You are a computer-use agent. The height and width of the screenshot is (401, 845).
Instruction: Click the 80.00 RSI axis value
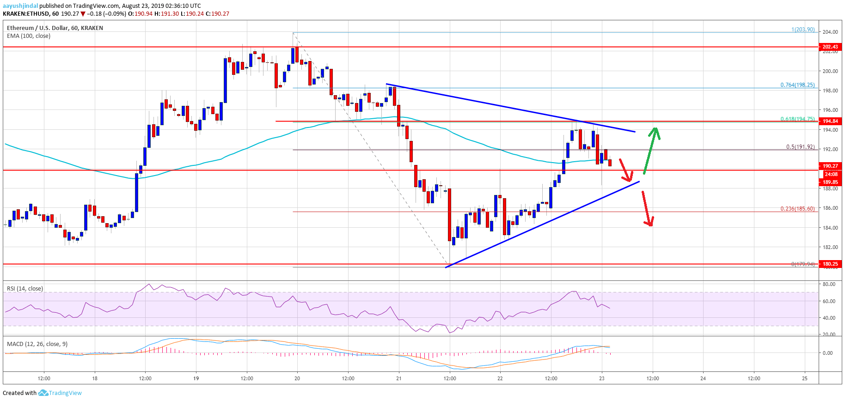click(x=829, y=284)
